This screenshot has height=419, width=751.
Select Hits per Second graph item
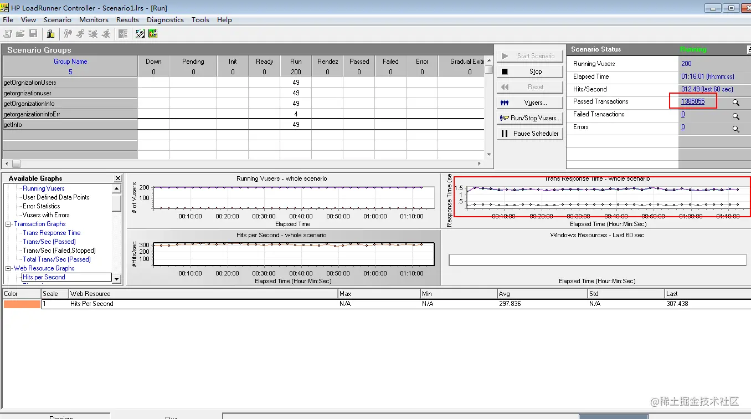(44, 277)
